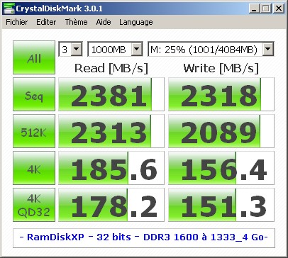This screenshot has width=288, height=258.
Task: Select the 4K QD32 read result 178.2
Action: 111,205
